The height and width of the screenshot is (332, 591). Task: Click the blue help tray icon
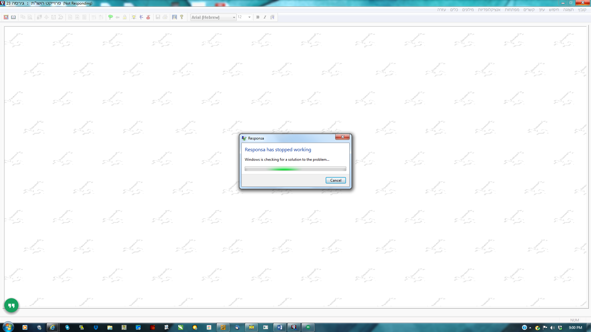(x=524, y=328)
